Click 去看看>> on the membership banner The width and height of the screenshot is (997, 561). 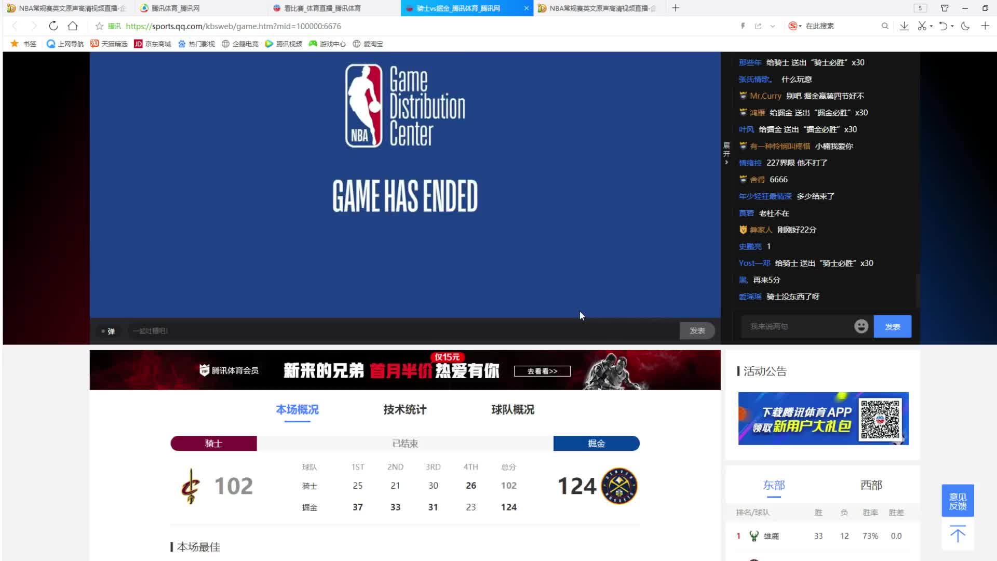(x=542, y=371)
